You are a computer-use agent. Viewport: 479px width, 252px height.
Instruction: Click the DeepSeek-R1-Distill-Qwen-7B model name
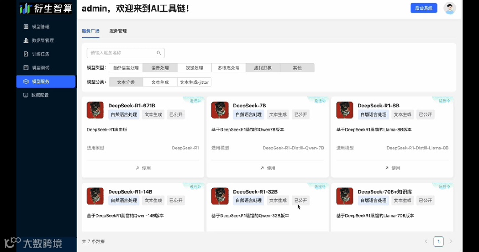293,148
